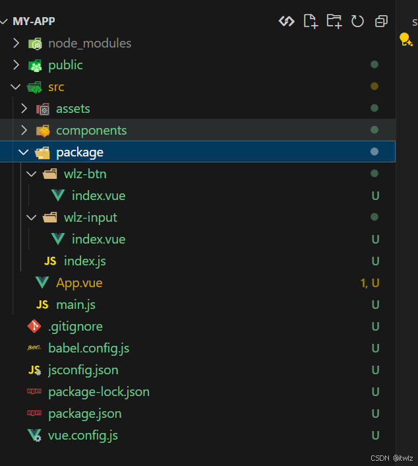Collapse the MY-APP project root
The image size is (418, 466).
pyautogui.click(x=5, y=21)
